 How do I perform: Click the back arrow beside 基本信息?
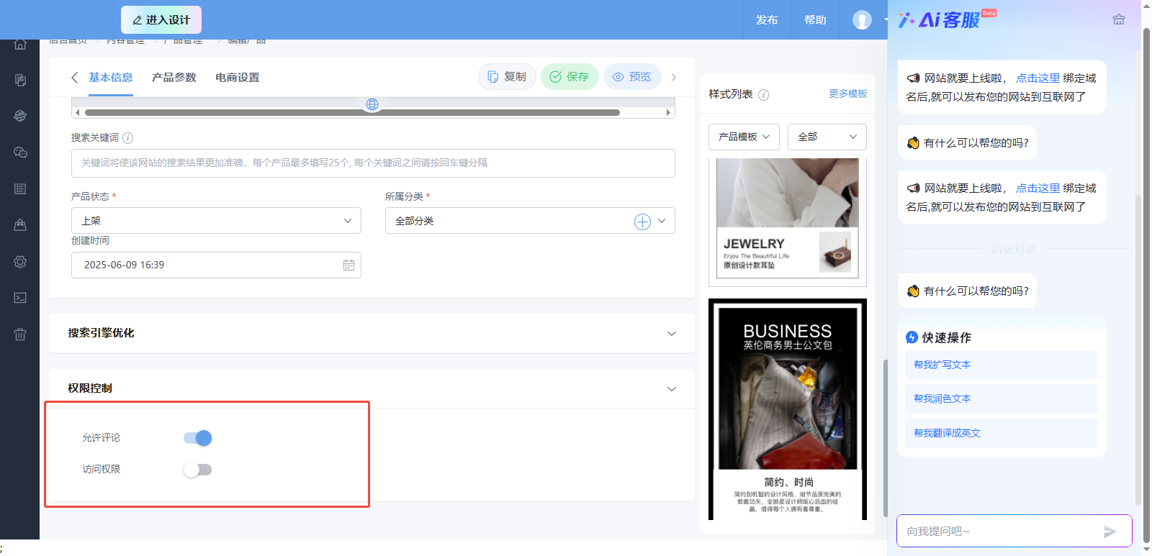74,78
